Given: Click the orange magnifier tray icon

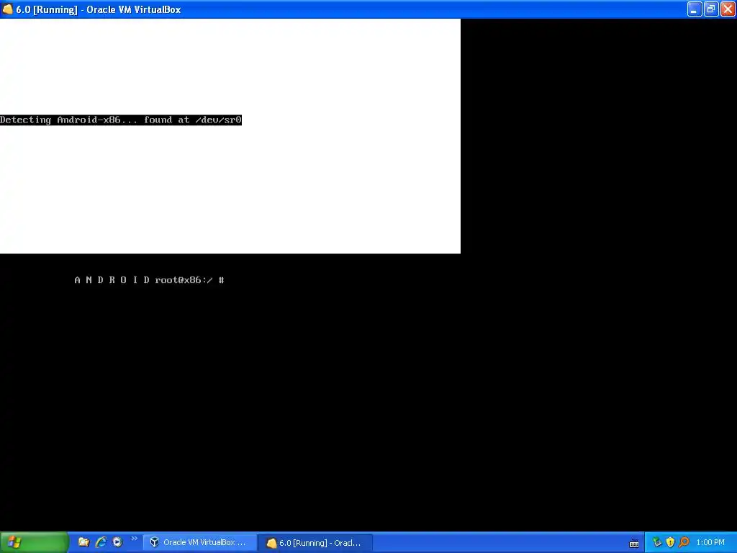Looking at the screenshot, I should click(x=684, y=542).
